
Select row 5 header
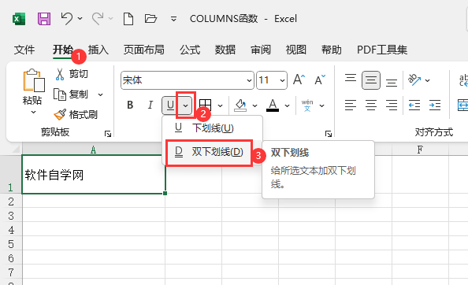pyautogui.click(x=11, y=244)
